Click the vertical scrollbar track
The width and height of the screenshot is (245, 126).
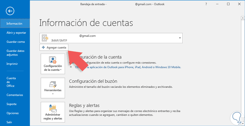(x=243, y=70)
